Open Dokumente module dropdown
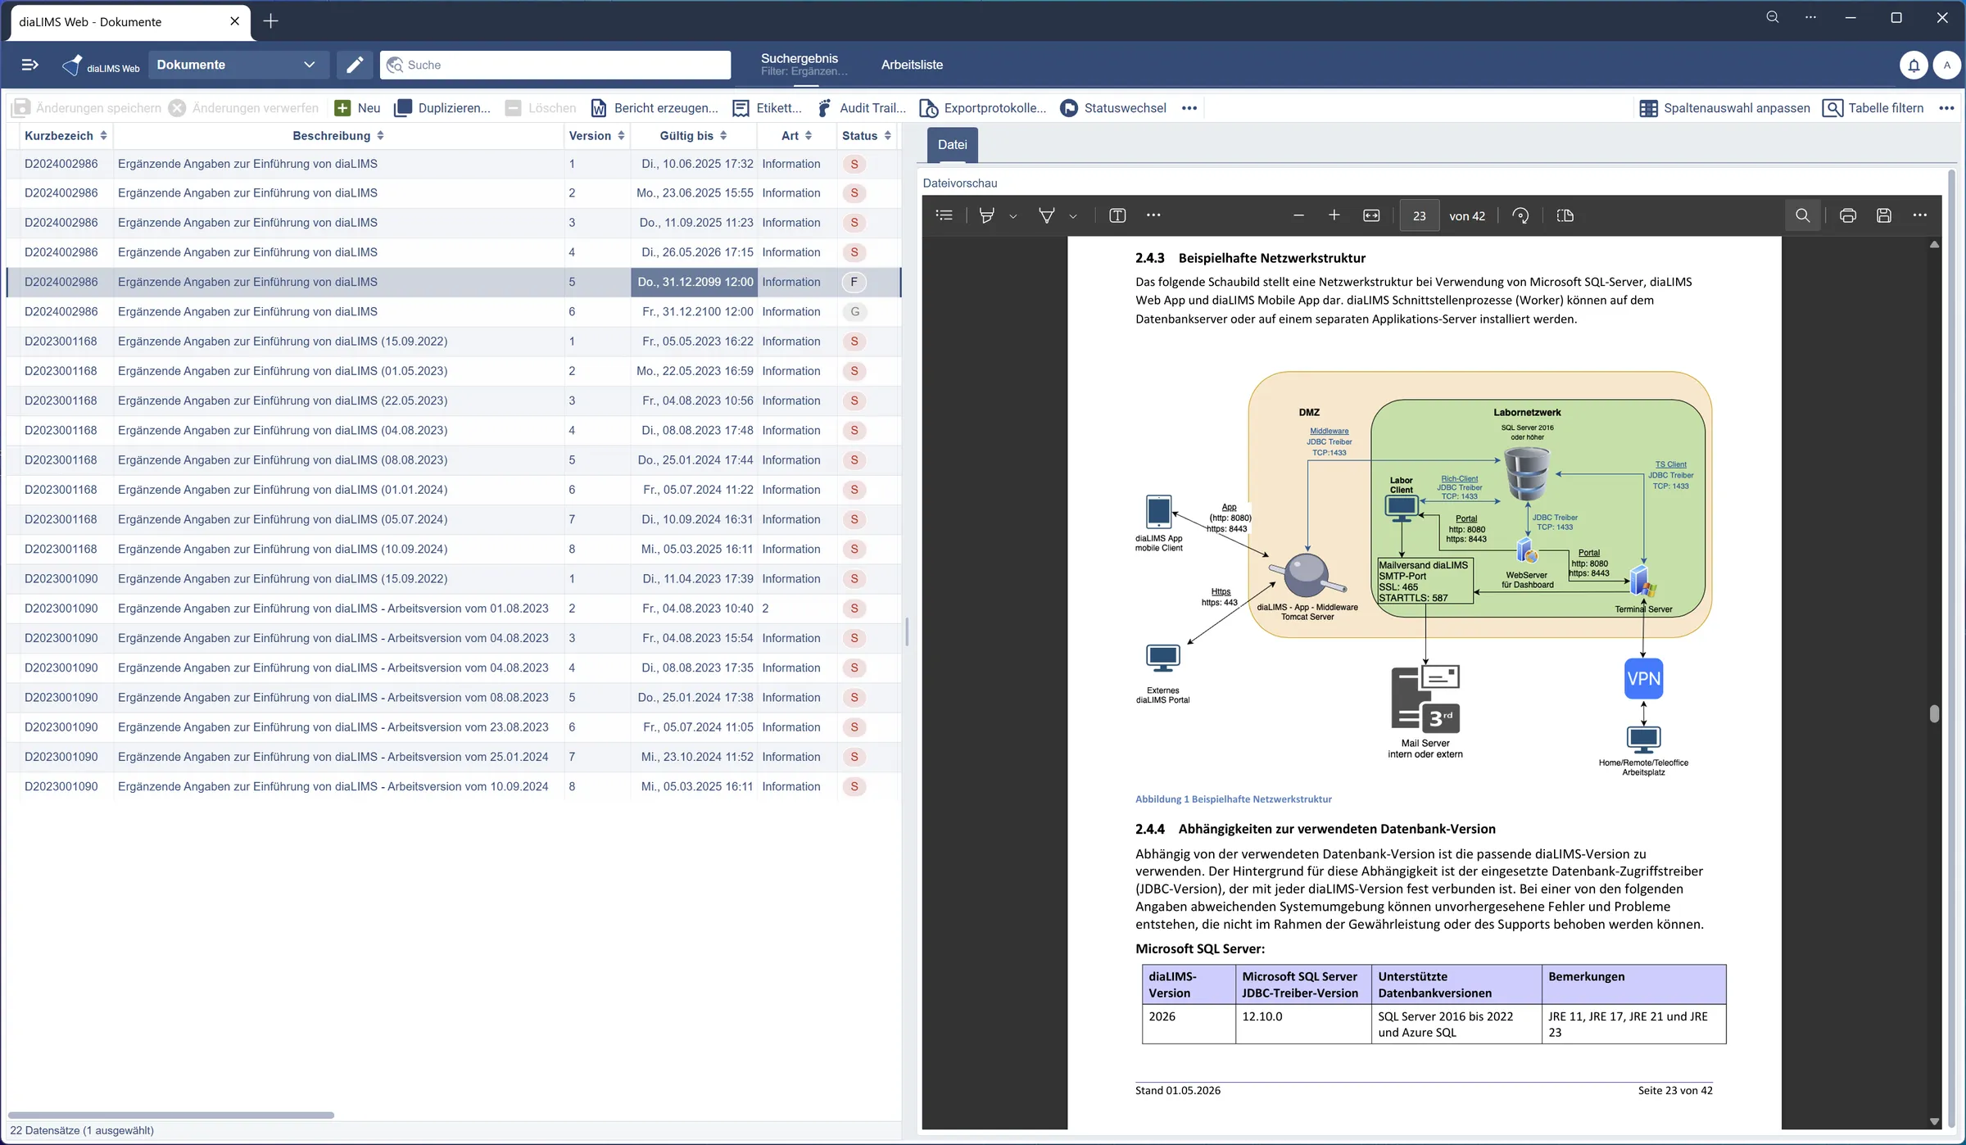The height and width of the screenshot is (1145, 1966). click(238, 65)
